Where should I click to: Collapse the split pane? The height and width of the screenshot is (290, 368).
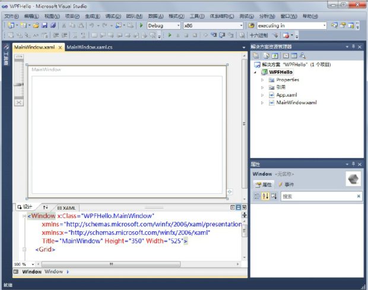(x=244, y=207)
